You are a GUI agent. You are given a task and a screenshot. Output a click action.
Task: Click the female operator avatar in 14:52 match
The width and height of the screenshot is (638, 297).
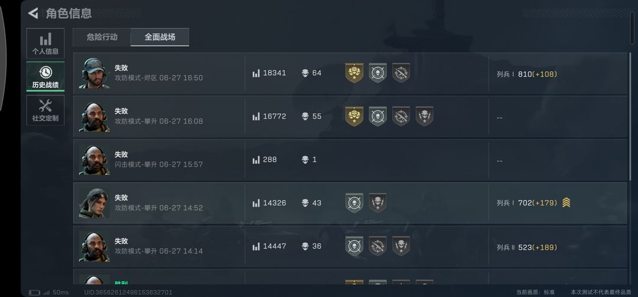(x=94, y=203)
